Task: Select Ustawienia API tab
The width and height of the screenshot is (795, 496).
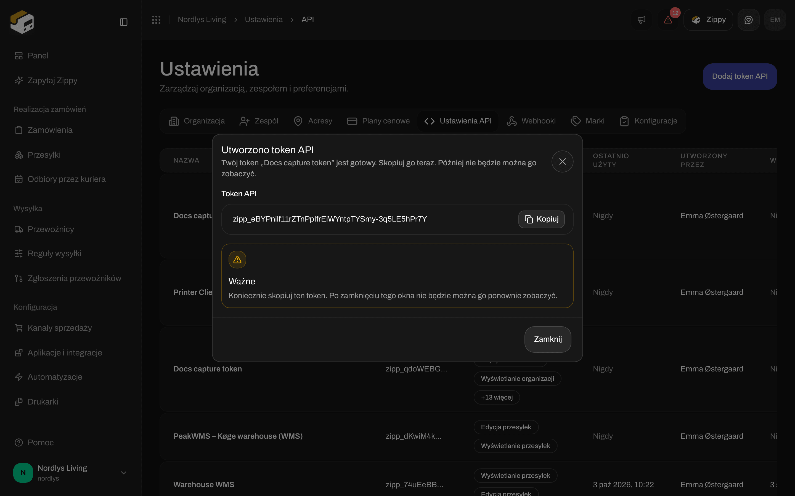Action: pos(458,121)
